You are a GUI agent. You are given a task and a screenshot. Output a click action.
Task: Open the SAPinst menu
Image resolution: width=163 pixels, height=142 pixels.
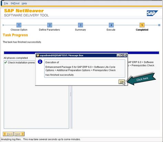click(x=15, y=3)
